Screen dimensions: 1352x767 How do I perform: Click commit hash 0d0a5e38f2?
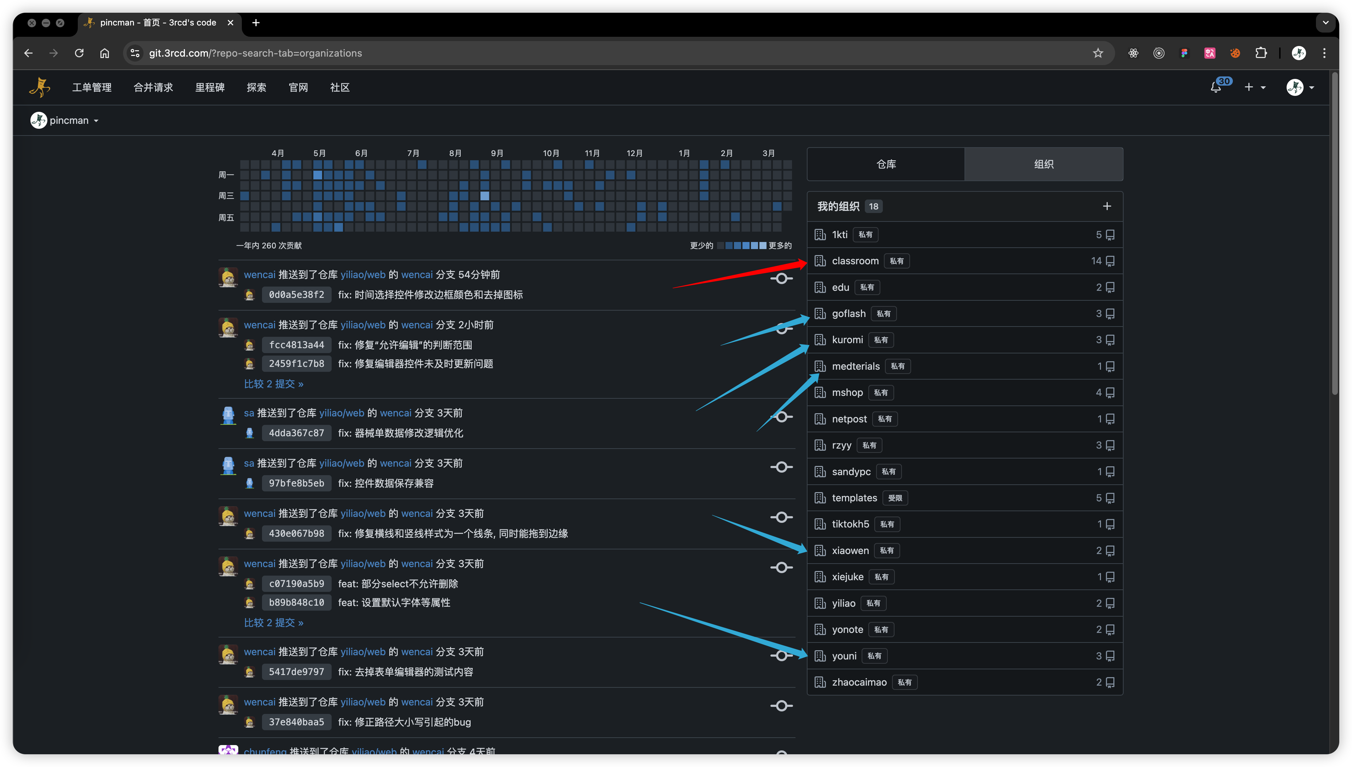(x=296, y=294)
